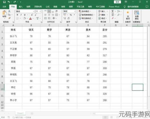Screen dimensions: 150x119
Task: Click the Borders icon in the font group
Action: 17,18
